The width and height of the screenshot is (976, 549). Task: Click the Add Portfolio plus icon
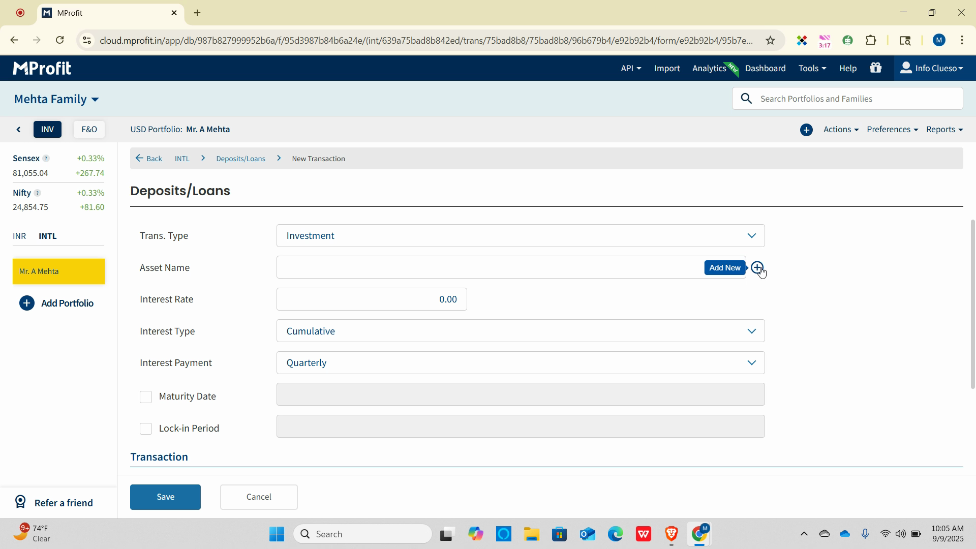coord(26,303)
